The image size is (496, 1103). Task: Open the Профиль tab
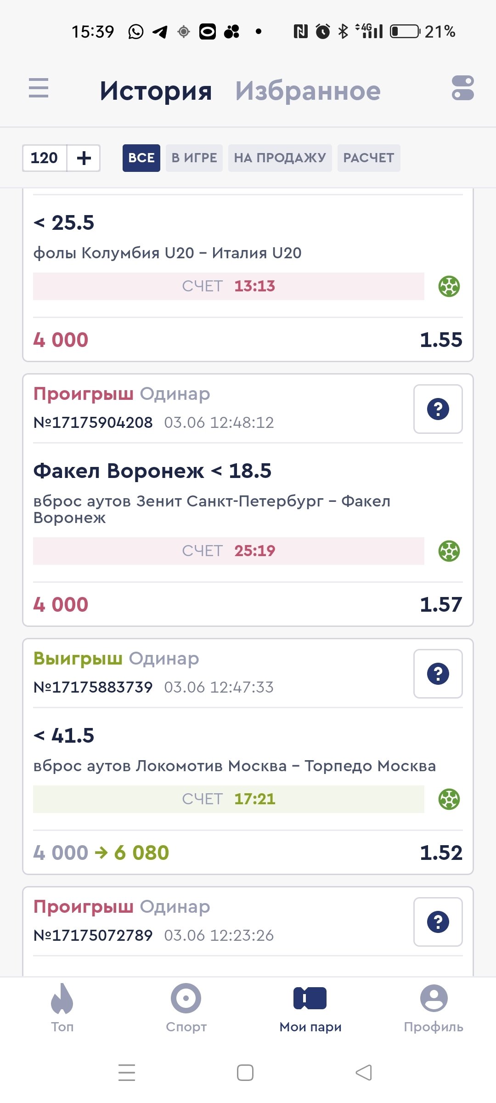434,1007
